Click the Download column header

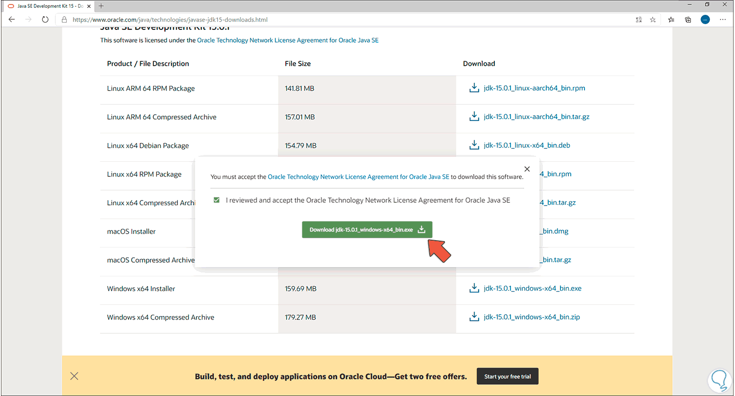point(479,64)
